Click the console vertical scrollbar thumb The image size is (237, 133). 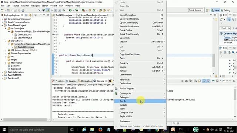coord(235,95)
